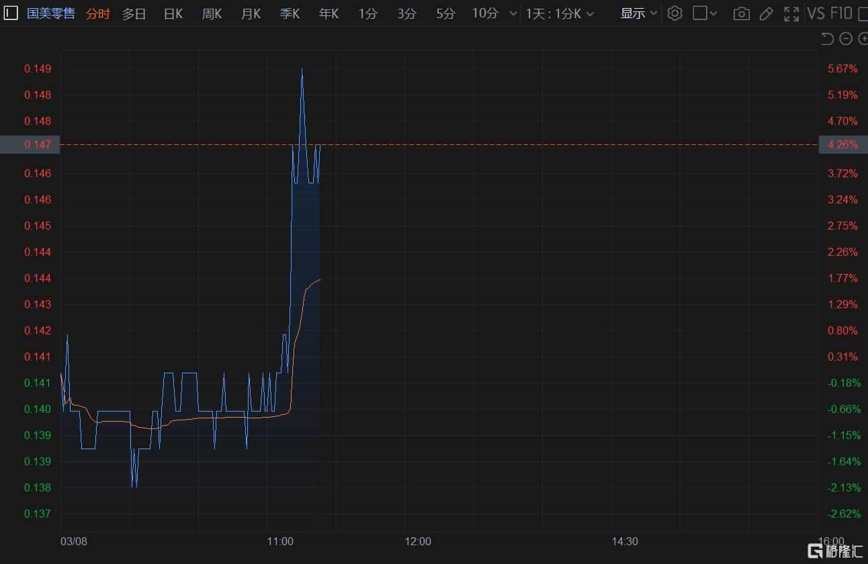Expand the 显示 display dropdown
Screen dimensions: 868x564
coord(639,13)
